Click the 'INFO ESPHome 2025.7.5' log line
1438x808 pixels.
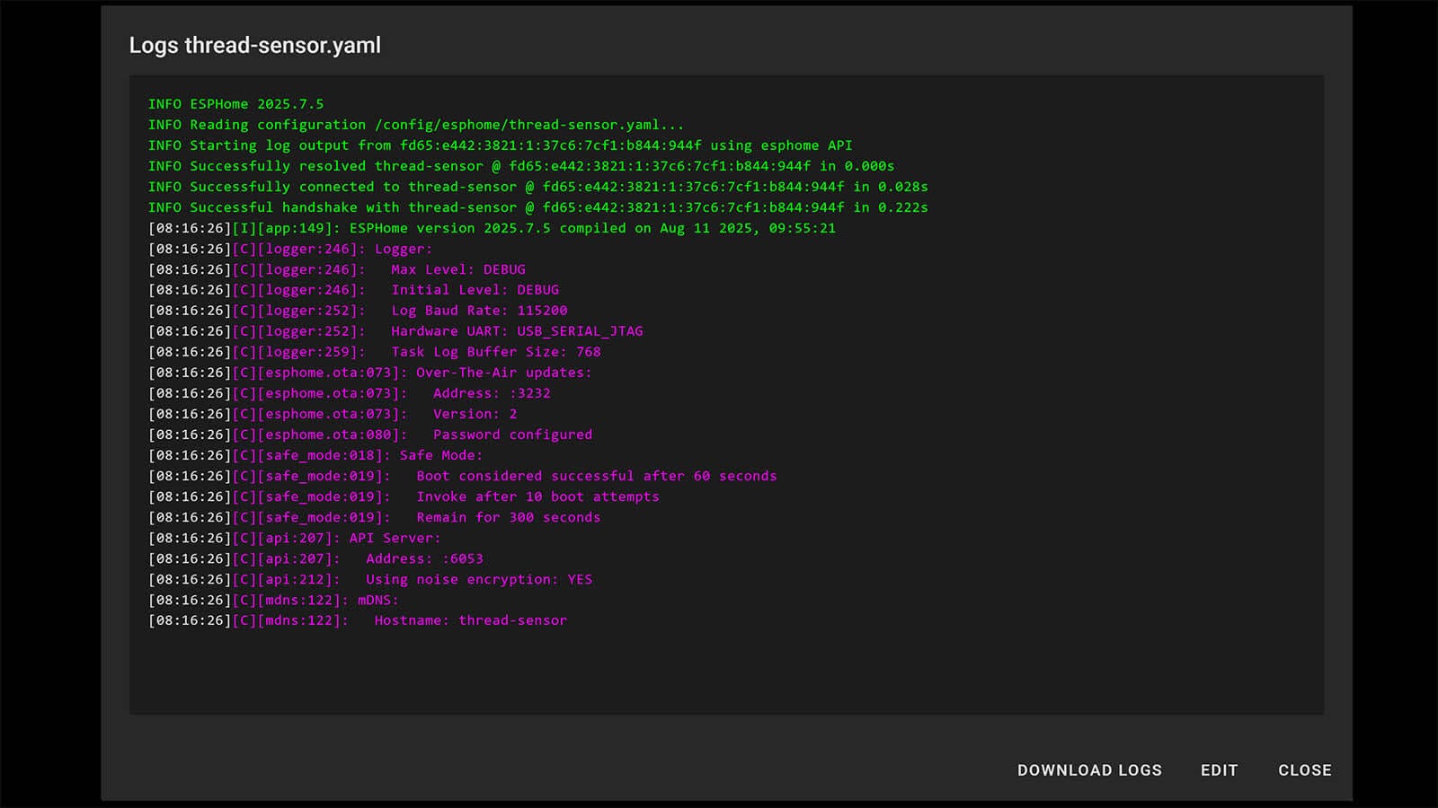coord(236,104)
